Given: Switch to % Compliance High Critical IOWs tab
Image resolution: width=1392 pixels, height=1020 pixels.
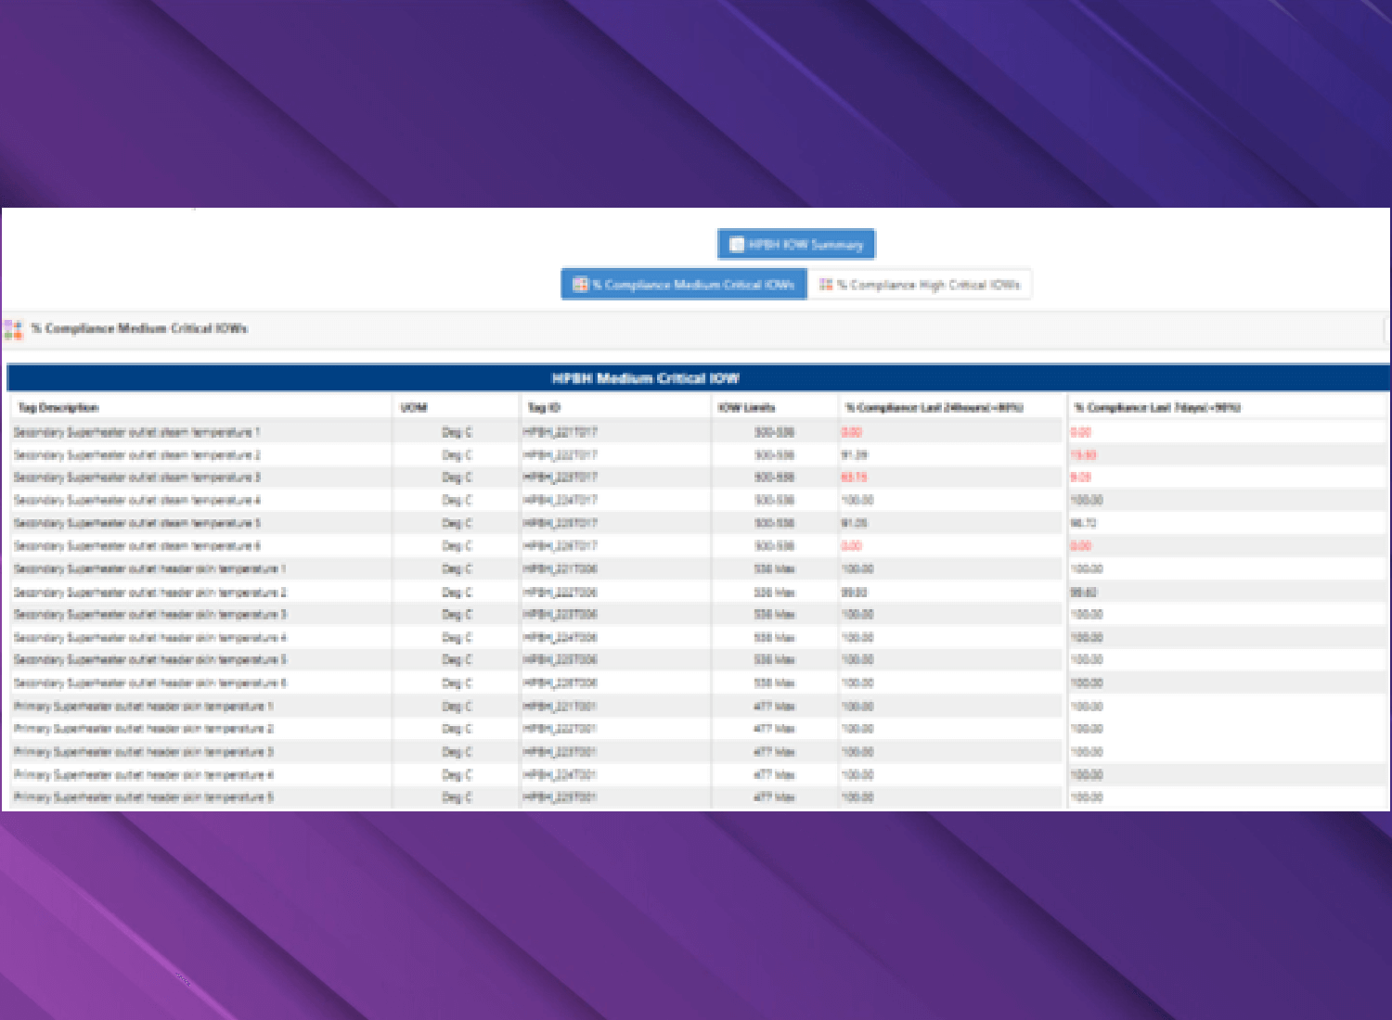Looking at the screenshot, I should point(920,285).
